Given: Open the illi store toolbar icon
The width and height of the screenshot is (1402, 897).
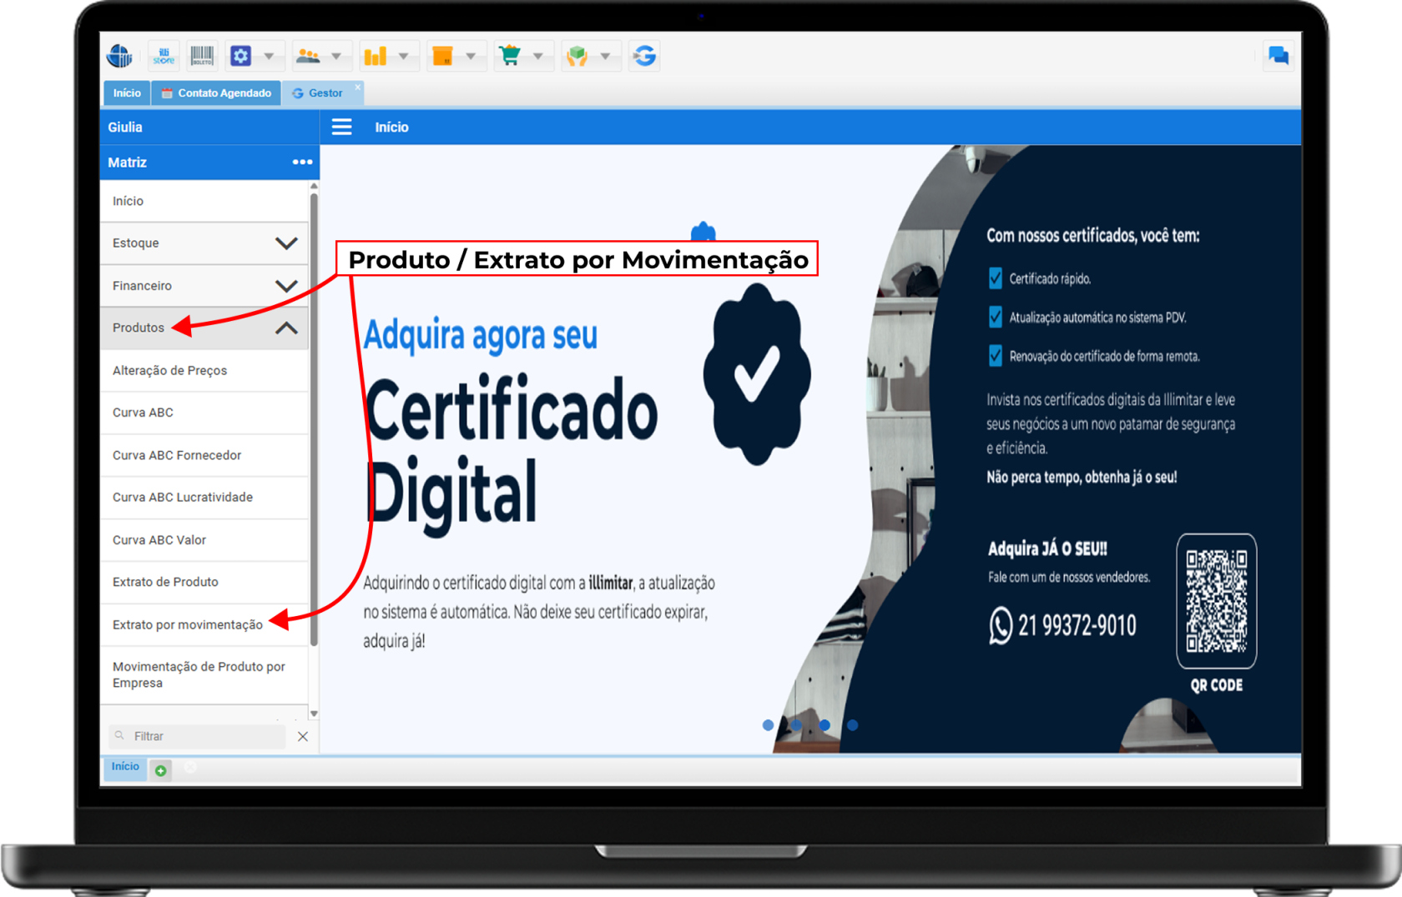Looking at the screenshot, I should pyautogui.click(x=164, y=56).
